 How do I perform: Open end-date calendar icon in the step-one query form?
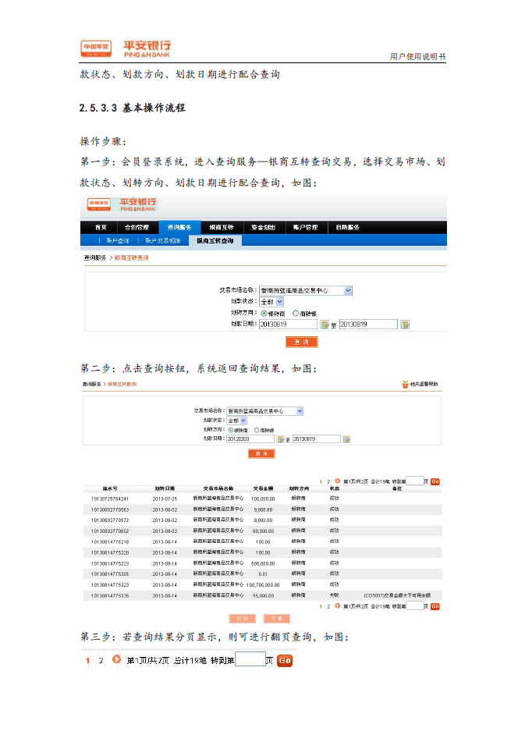tap(405, 325)
